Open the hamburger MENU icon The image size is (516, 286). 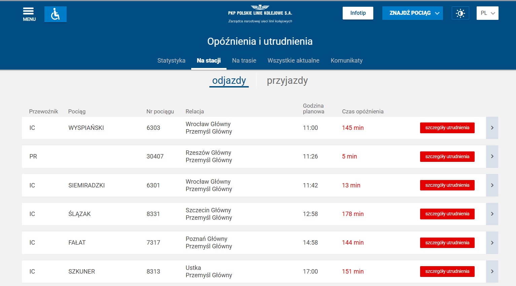[29, 14]
